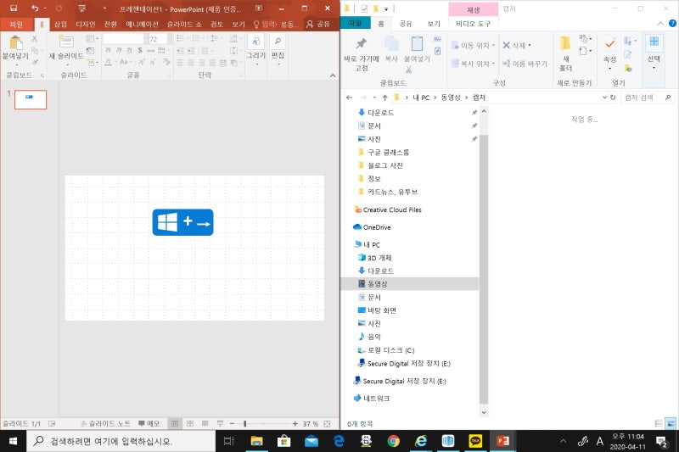The image size is (679, 452).
Task: Click the 캡처 검색 search field
Action: tap(648, 98)
